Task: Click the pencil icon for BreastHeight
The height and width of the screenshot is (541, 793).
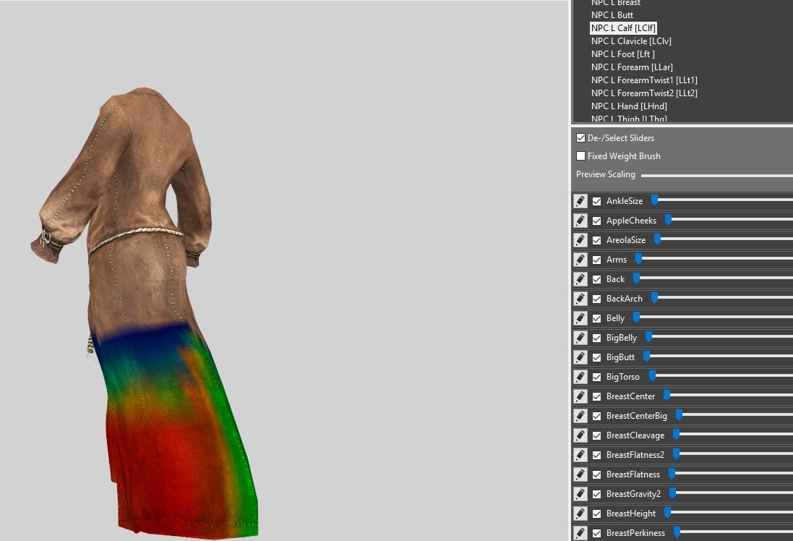Action: coord(580,514)
